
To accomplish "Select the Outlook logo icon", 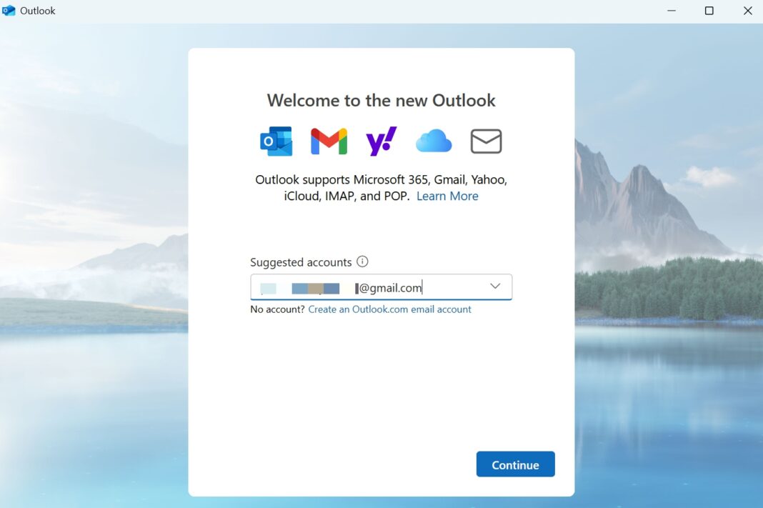I will (275, 141).
